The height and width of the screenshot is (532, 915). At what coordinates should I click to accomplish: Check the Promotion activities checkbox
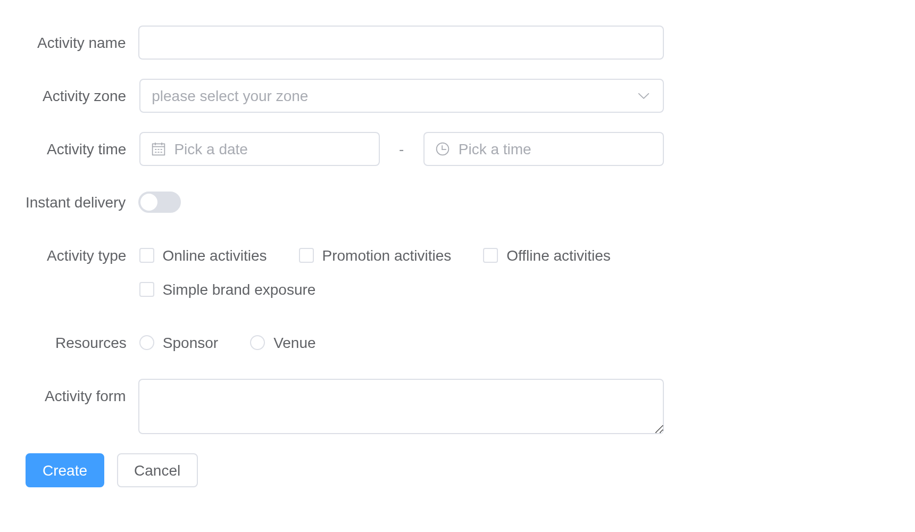pos(306,255)
